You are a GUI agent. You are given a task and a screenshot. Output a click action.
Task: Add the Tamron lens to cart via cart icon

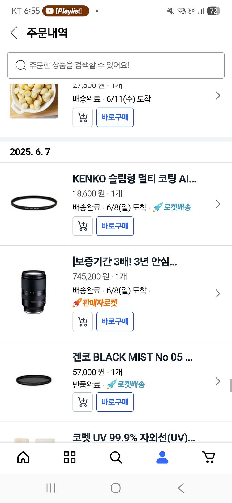click(x=83, y=322)
